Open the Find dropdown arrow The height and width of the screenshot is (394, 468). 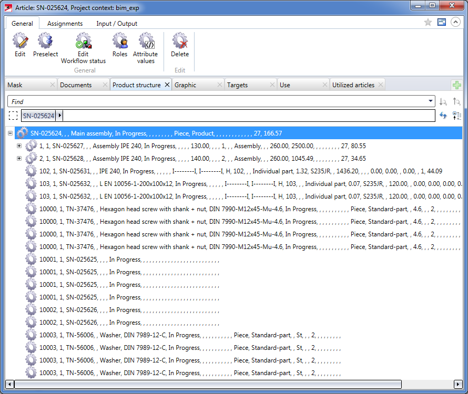click(430, 101)
